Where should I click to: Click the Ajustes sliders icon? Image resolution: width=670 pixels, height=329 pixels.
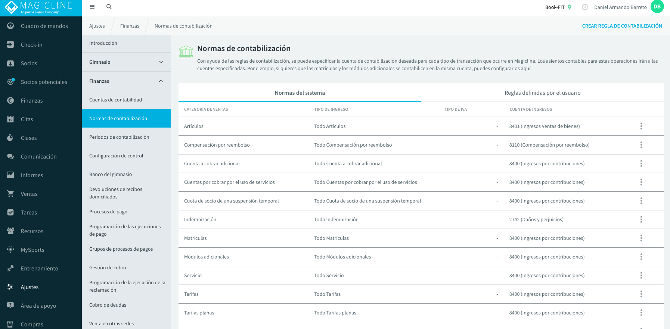pyautogui.click(x=10, y=287)
